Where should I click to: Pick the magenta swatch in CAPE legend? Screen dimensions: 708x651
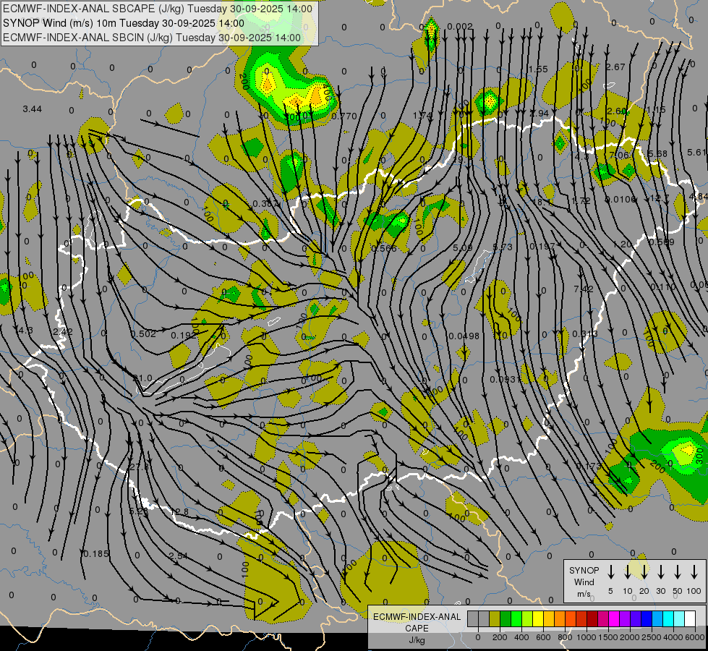[614, 618]
